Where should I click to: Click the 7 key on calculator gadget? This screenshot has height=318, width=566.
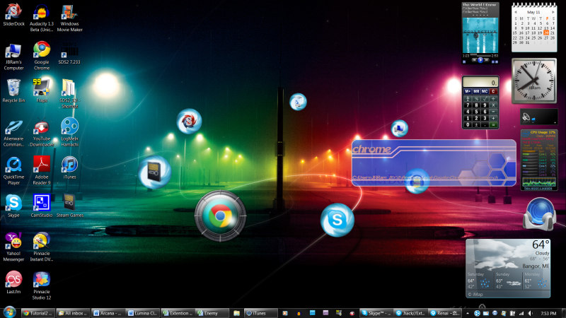[468, 105]
